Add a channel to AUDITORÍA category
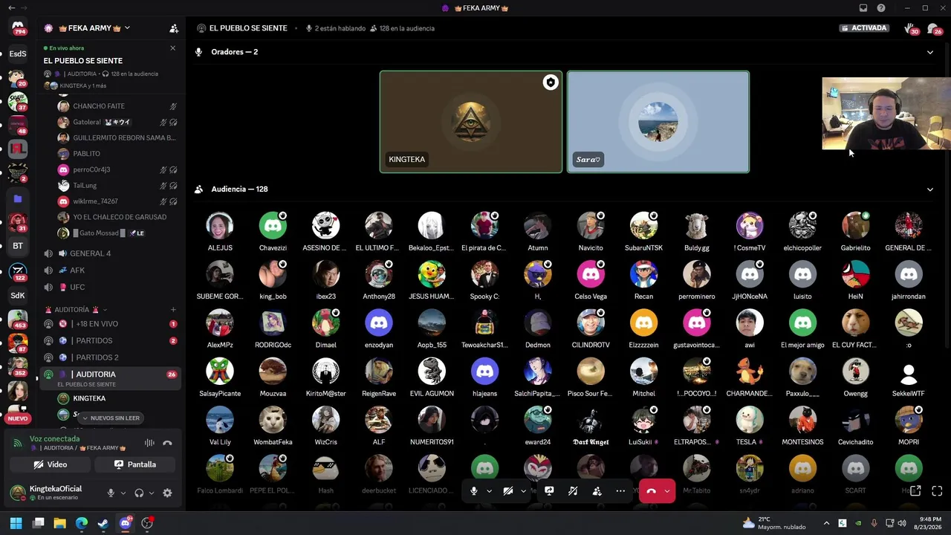 pyautogui.click(x=173, y=309)
